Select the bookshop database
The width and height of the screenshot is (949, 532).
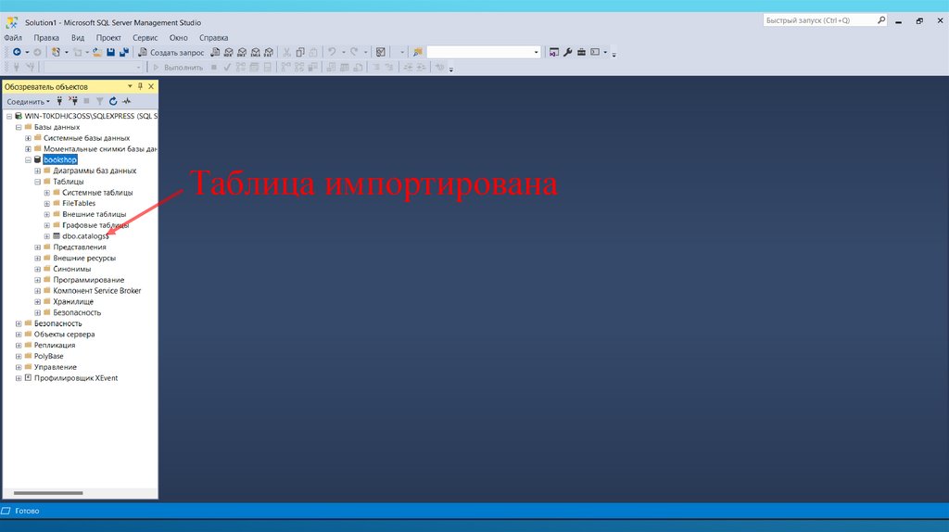pyautogui.click(x=60, y=159)
